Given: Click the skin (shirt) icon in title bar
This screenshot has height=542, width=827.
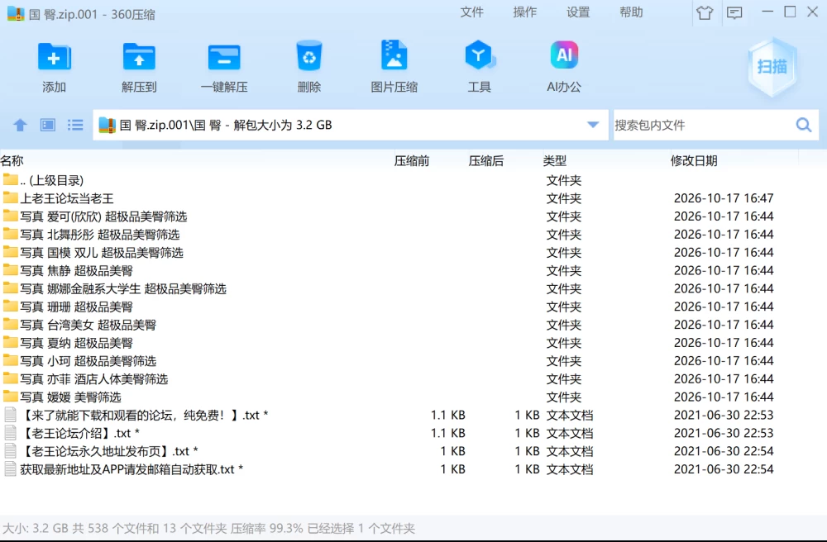Looking at the screenshot, I should tap(705, 12).
